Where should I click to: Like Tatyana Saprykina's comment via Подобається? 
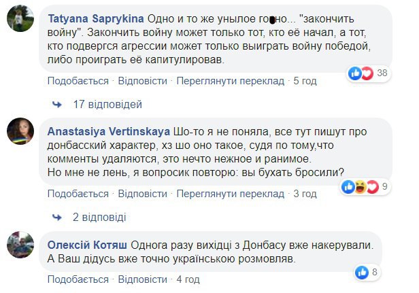78,81
